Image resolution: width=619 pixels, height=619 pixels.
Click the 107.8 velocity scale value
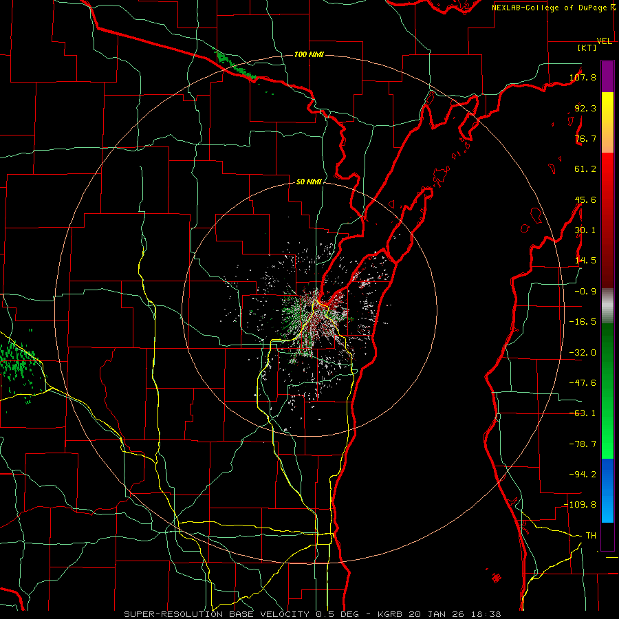pos(583,77)
